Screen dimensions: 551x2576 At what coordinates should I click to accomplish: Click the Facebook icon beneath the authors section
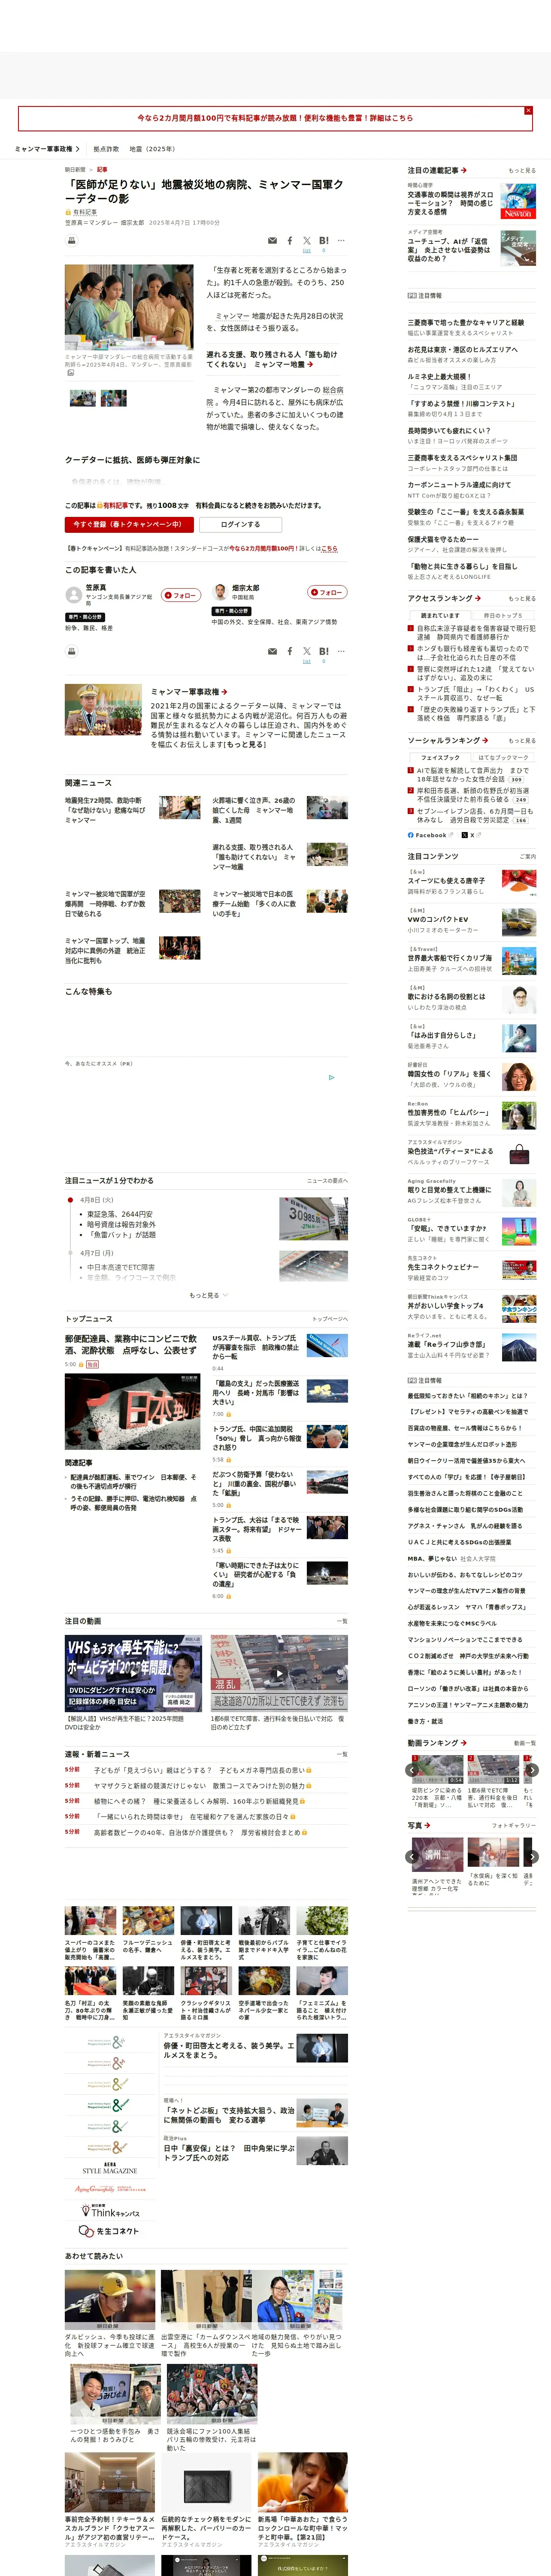tap(290, 651)
